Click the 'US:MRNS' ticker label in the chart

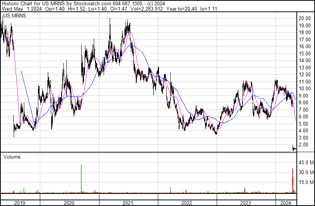(x=15, y=16)
